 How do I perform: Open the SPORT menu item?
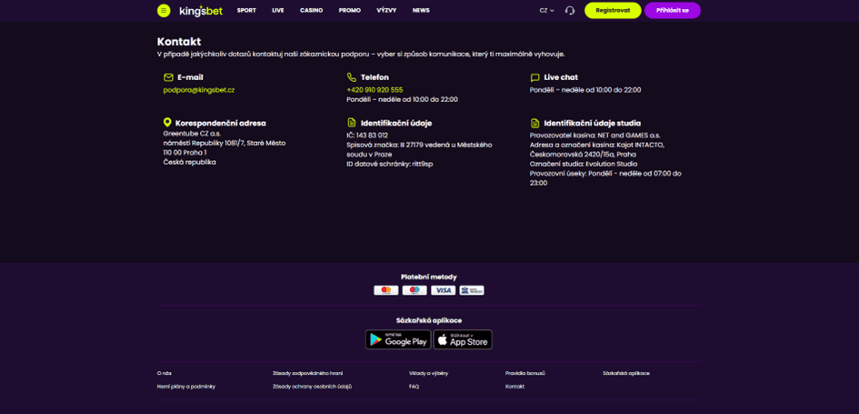click(246, 10)
